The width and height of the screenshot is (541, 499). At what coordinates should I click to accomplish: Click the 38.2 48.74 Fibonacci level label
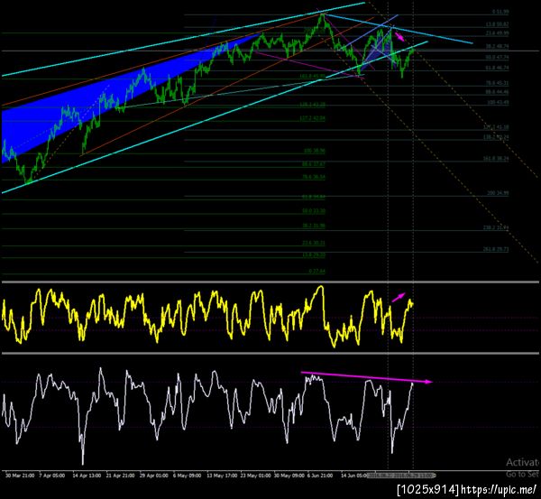pos(497,46)
